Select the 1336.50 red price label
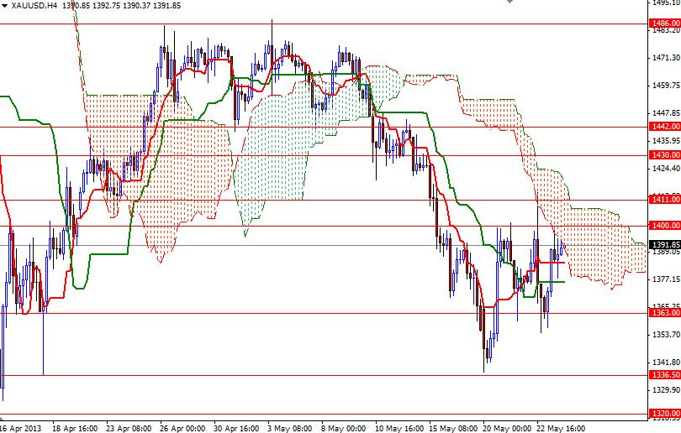Viewport: 681px width, 433px height. (665, 375)
